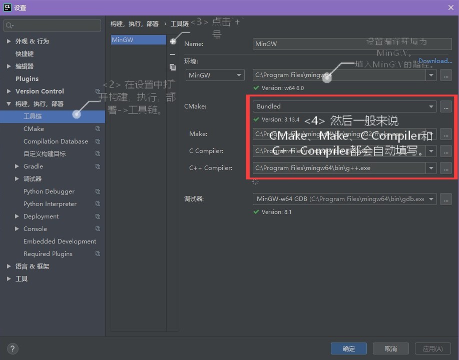Click the search magnifier icon
Viewport: 459px width, 360px height.
tap(10, 25)
